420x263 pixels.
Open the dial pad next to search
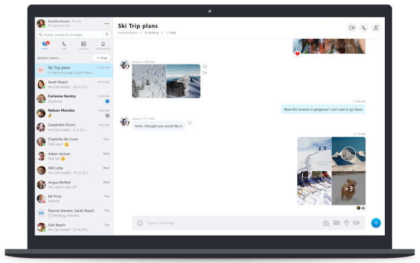107,35
